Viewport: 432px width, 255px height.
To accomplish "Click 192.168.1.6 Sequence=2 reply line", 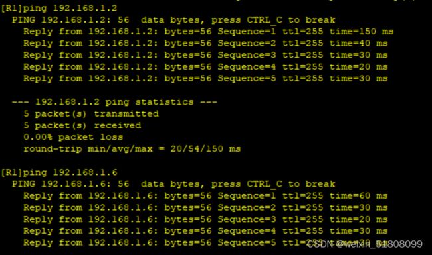I will click(x=205, y=207).
